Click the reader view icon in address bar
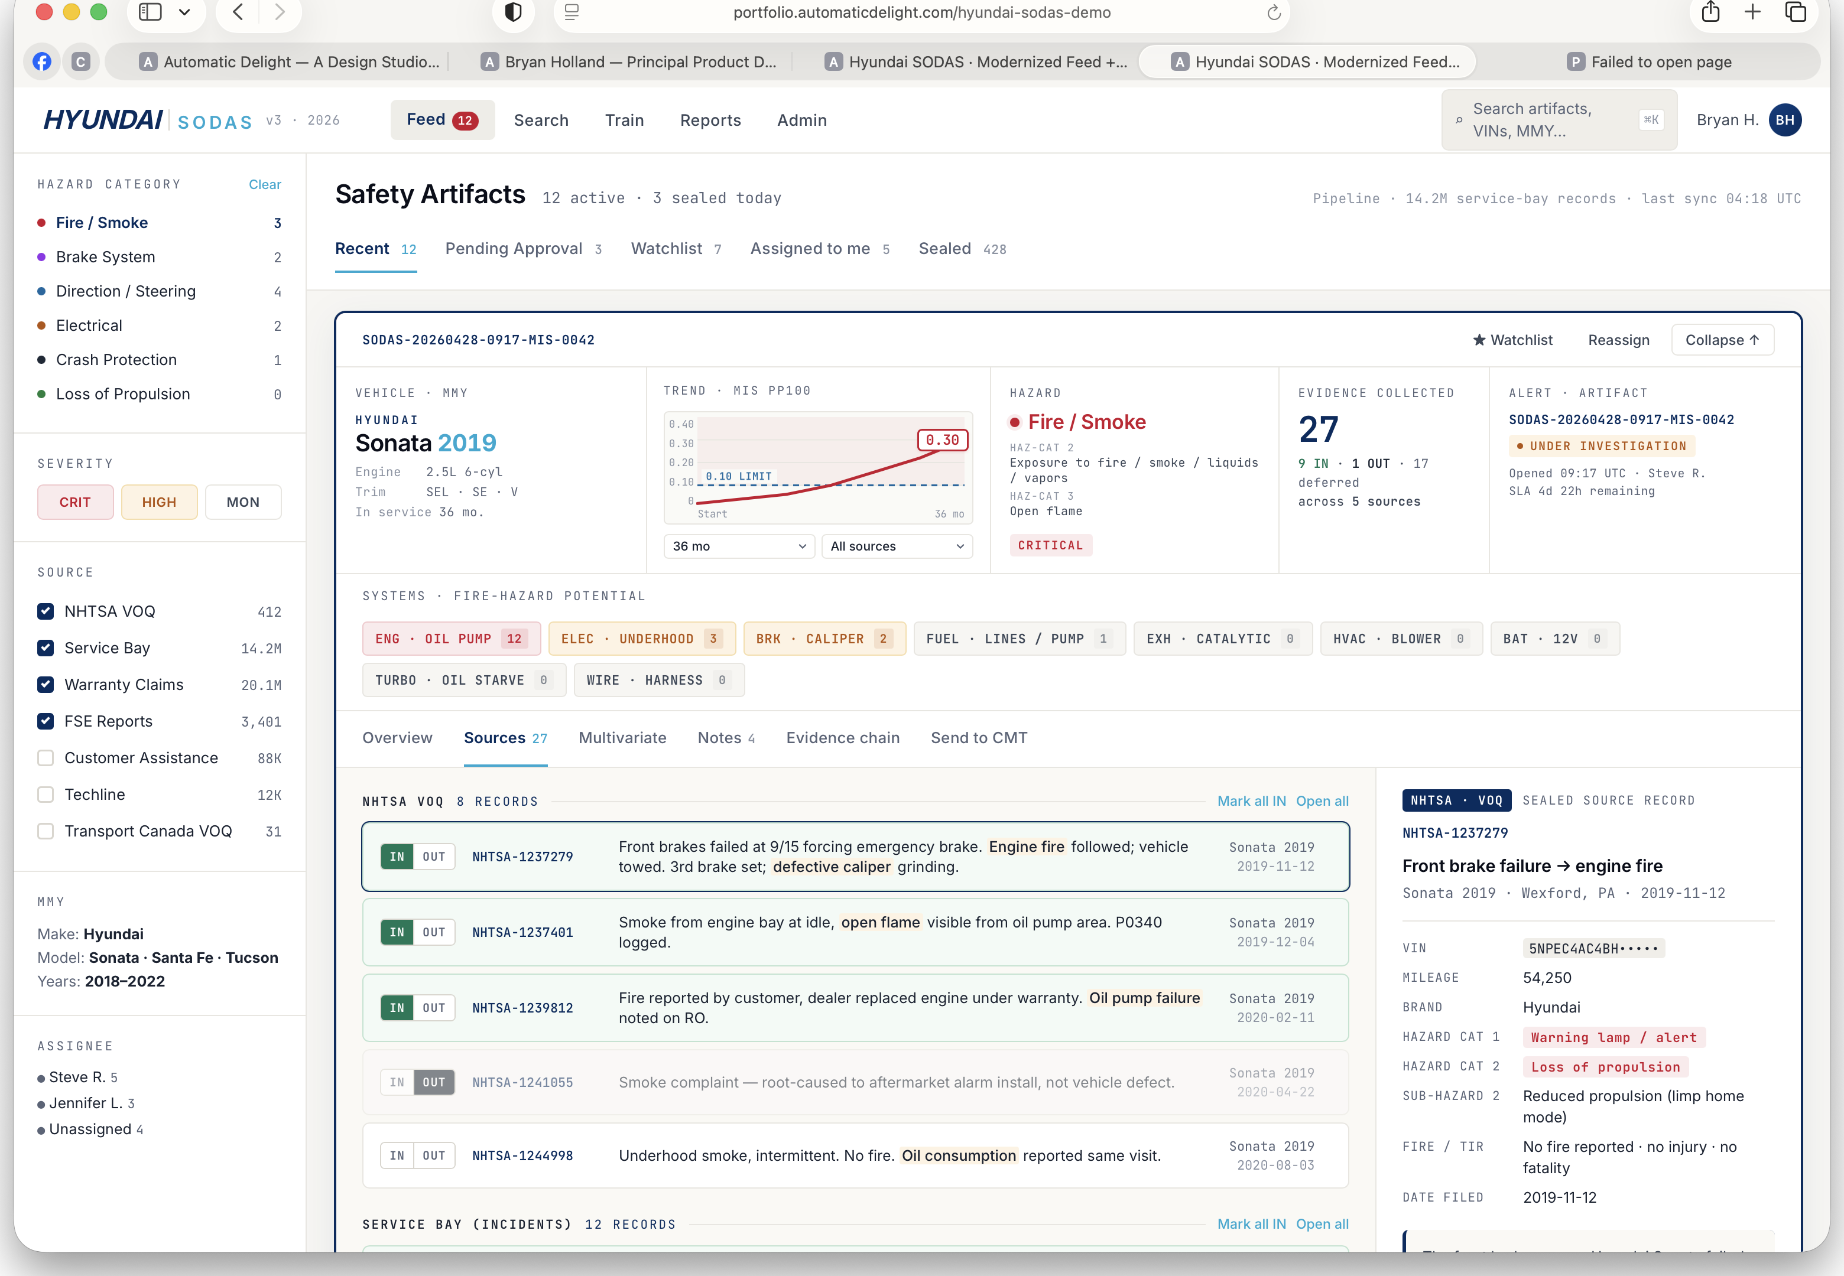The height and width of the screenshot is (1276, 1844). point(572,12)
